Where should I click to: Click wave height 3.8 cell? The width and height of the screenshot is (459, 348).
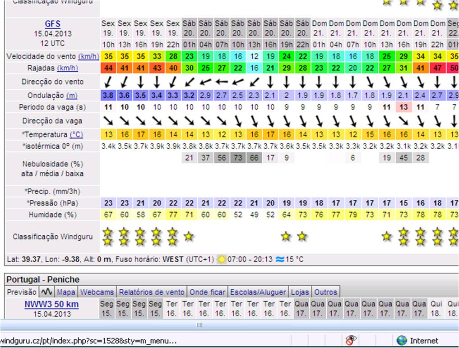pos(108,95)
